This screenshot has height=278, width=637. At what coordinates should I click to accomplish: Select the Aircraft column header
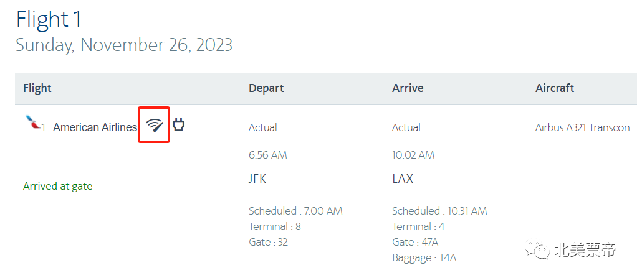tap(555, 88)
